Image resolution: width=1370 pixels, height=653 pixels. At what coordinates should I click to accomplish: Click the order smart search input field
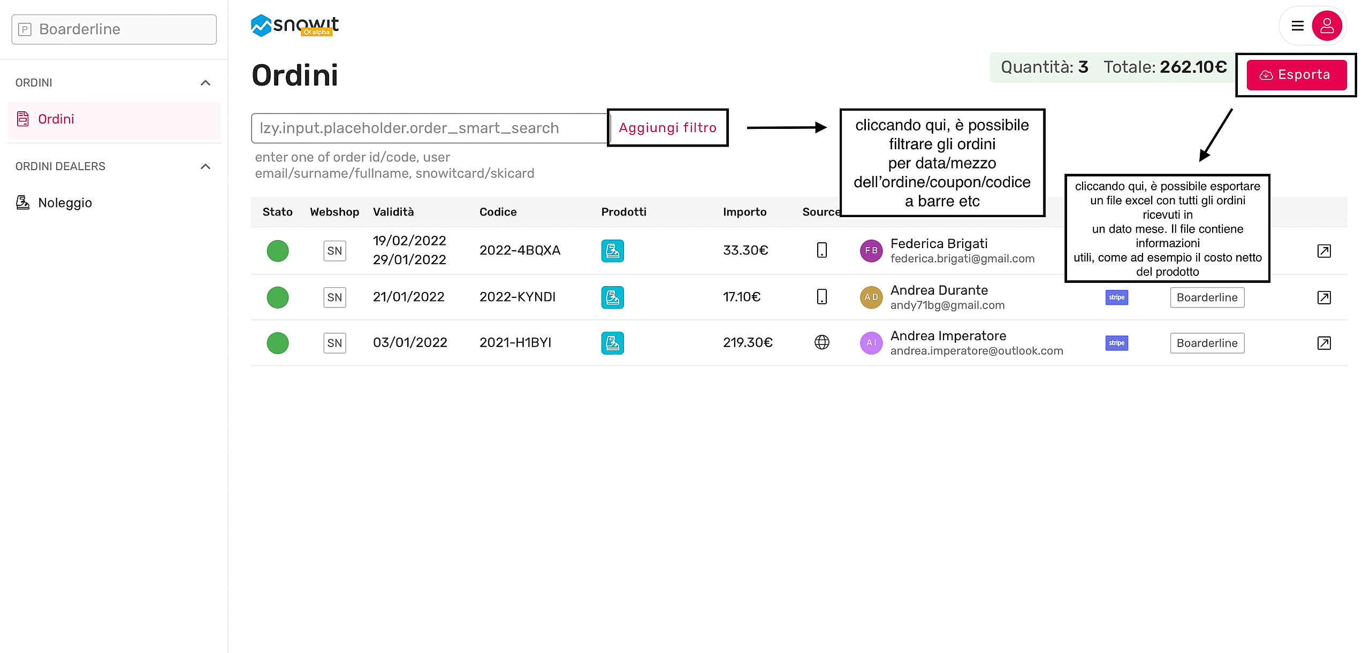click(x=428, y=128)
